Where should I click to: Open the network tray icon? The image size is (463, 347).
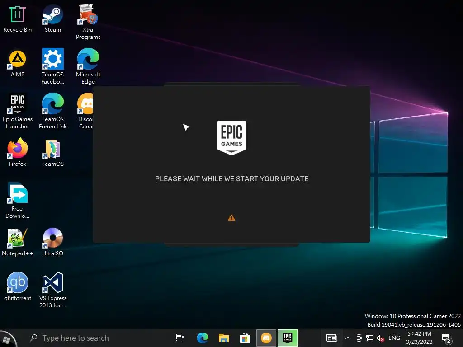[370, 338]
